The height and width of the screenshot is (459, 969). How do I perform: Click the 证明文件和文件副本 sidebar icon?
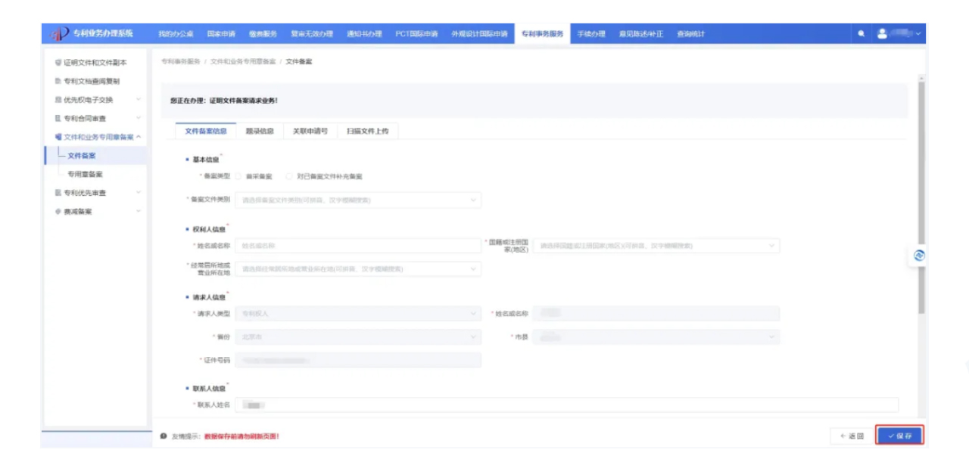tap(58, 62)
